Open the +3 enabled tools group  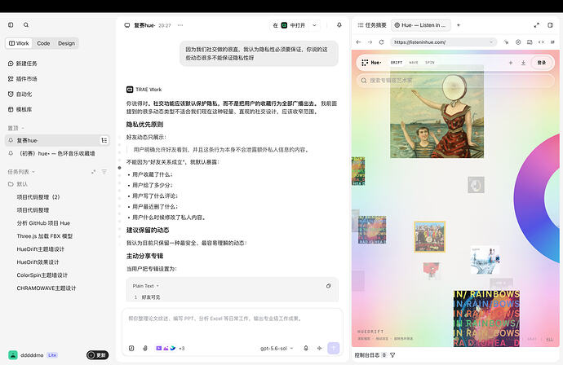(171, 348)
